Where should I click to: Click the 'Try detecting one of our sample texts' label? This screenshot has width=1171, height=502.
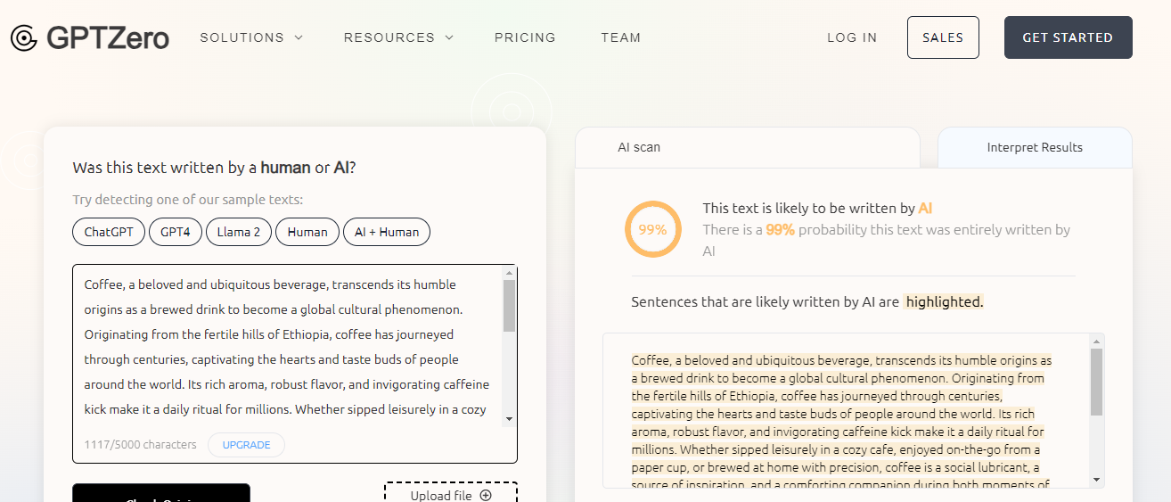188,200
